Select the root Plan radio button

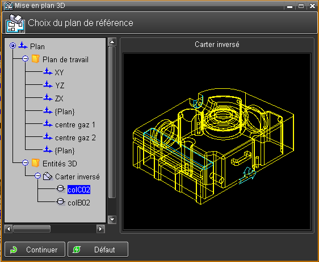pos(13,46)
